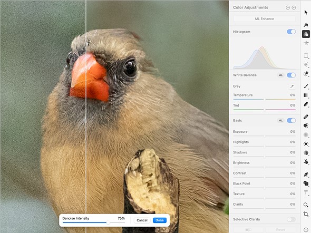Apply ML Enhance
The height and width of the screenshot is (233, 311).
264,19
